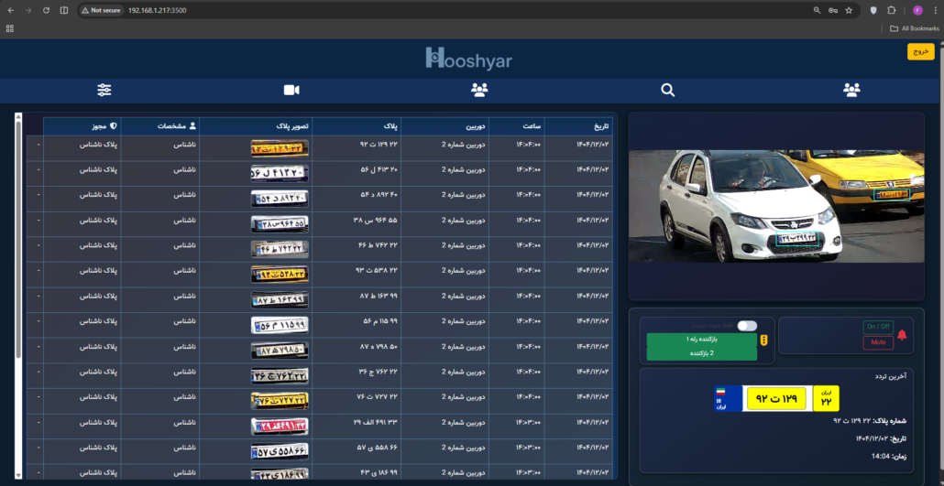Viewport: 944px width, 486px height.
Task: Click the green بازکننده رله 1 button
Action: [x=701, y=340]
